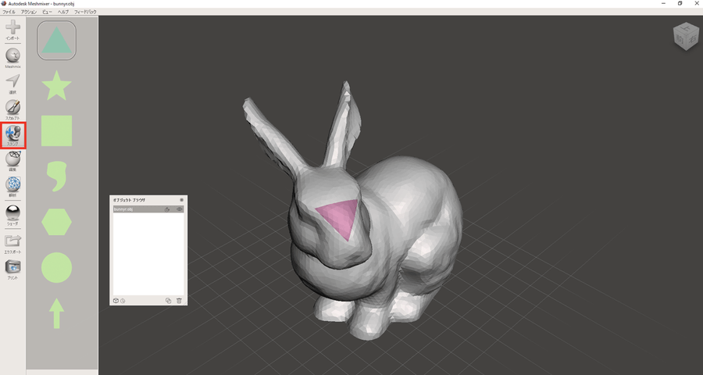
Task: Open the File (ファイル) menu
Action: 9,12
